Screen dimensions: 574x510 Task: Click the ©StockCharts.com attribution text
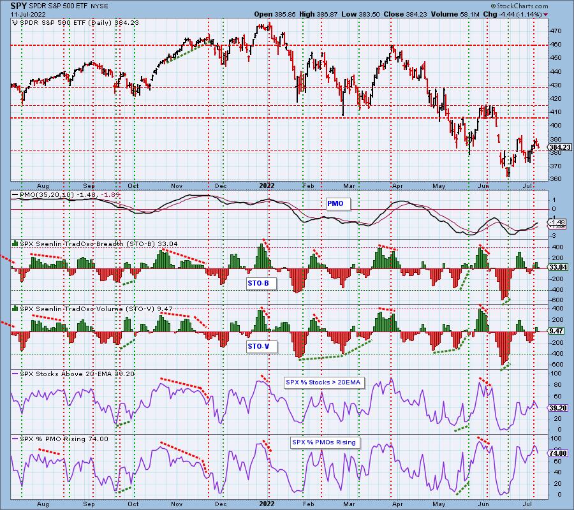tap(519, 6)
